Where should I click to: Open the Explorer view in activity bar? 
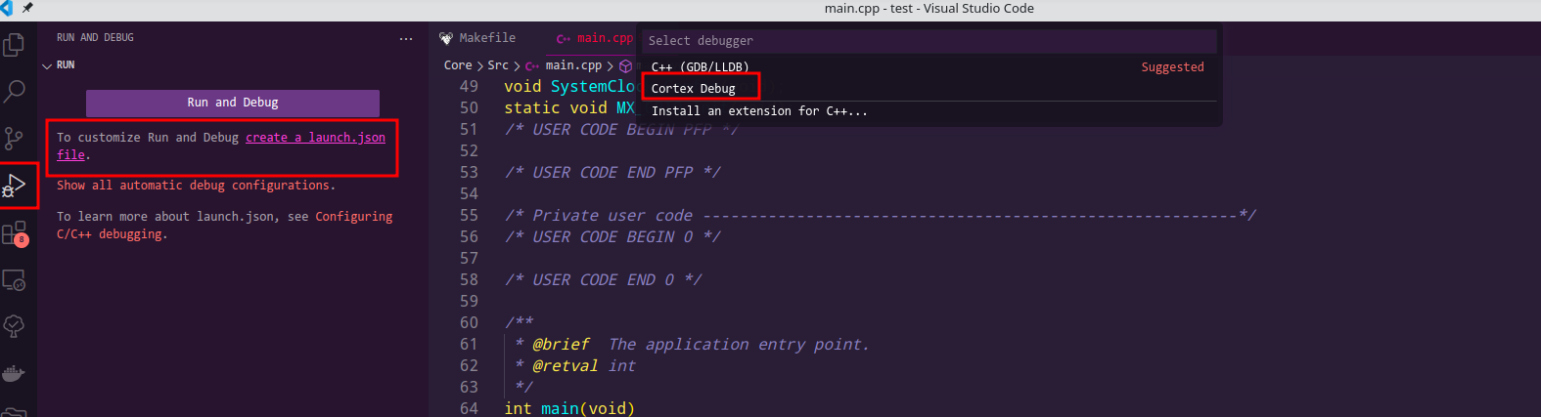(x=15, y=45)
